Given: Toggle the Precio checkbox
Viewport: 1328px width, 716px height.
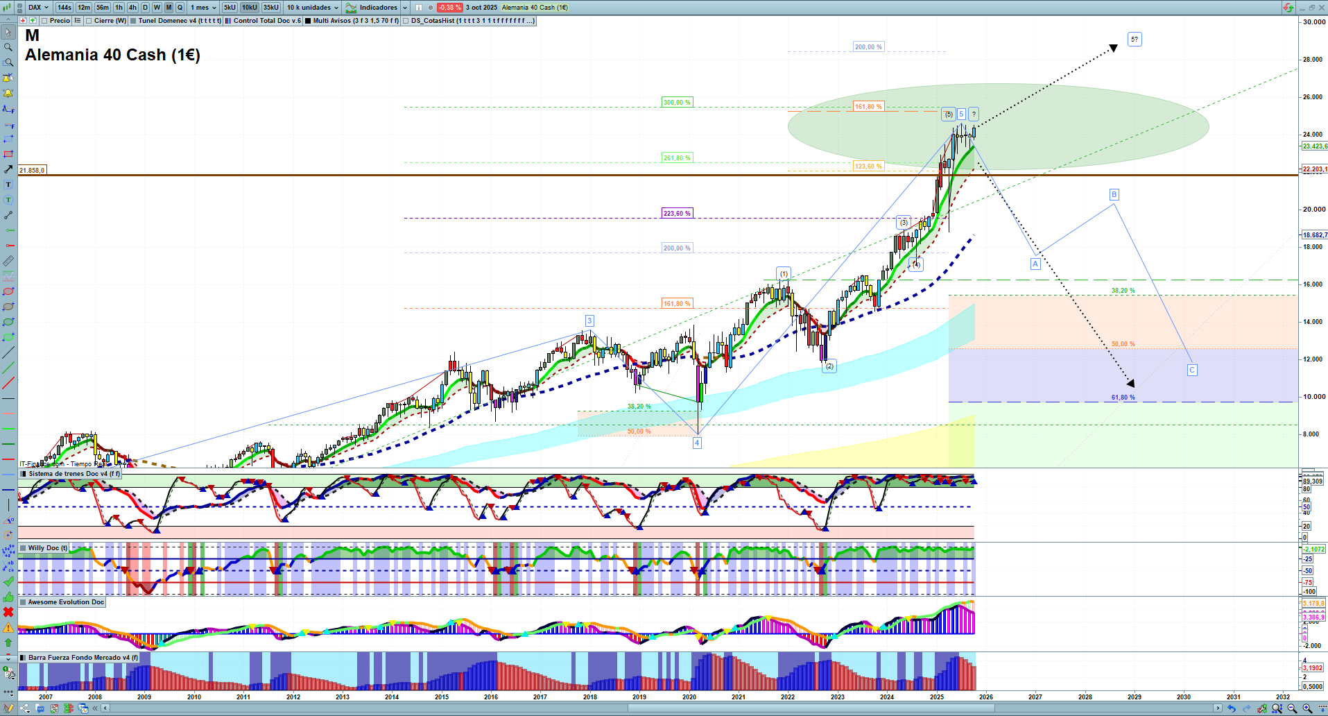Looking at the screenshot, I should (44, 21).
